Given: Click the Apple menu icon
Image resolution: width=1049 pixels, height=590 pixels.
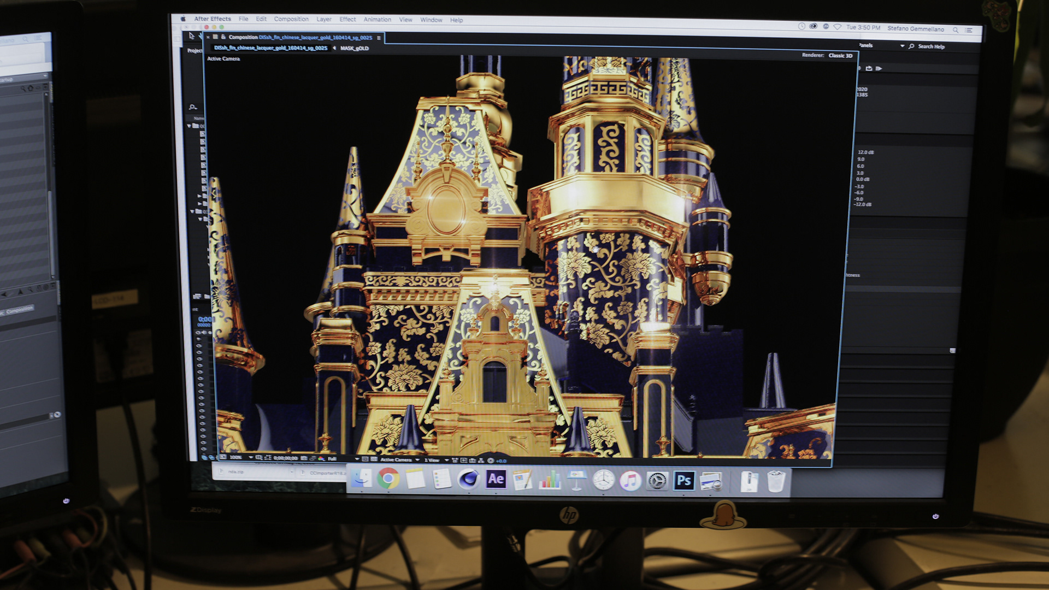Looking at the screenshot, I should (x=183, y=19).
